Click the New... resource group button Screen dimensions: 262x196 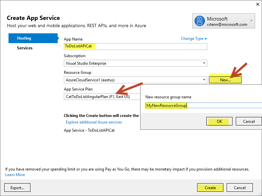pos(225,80)
